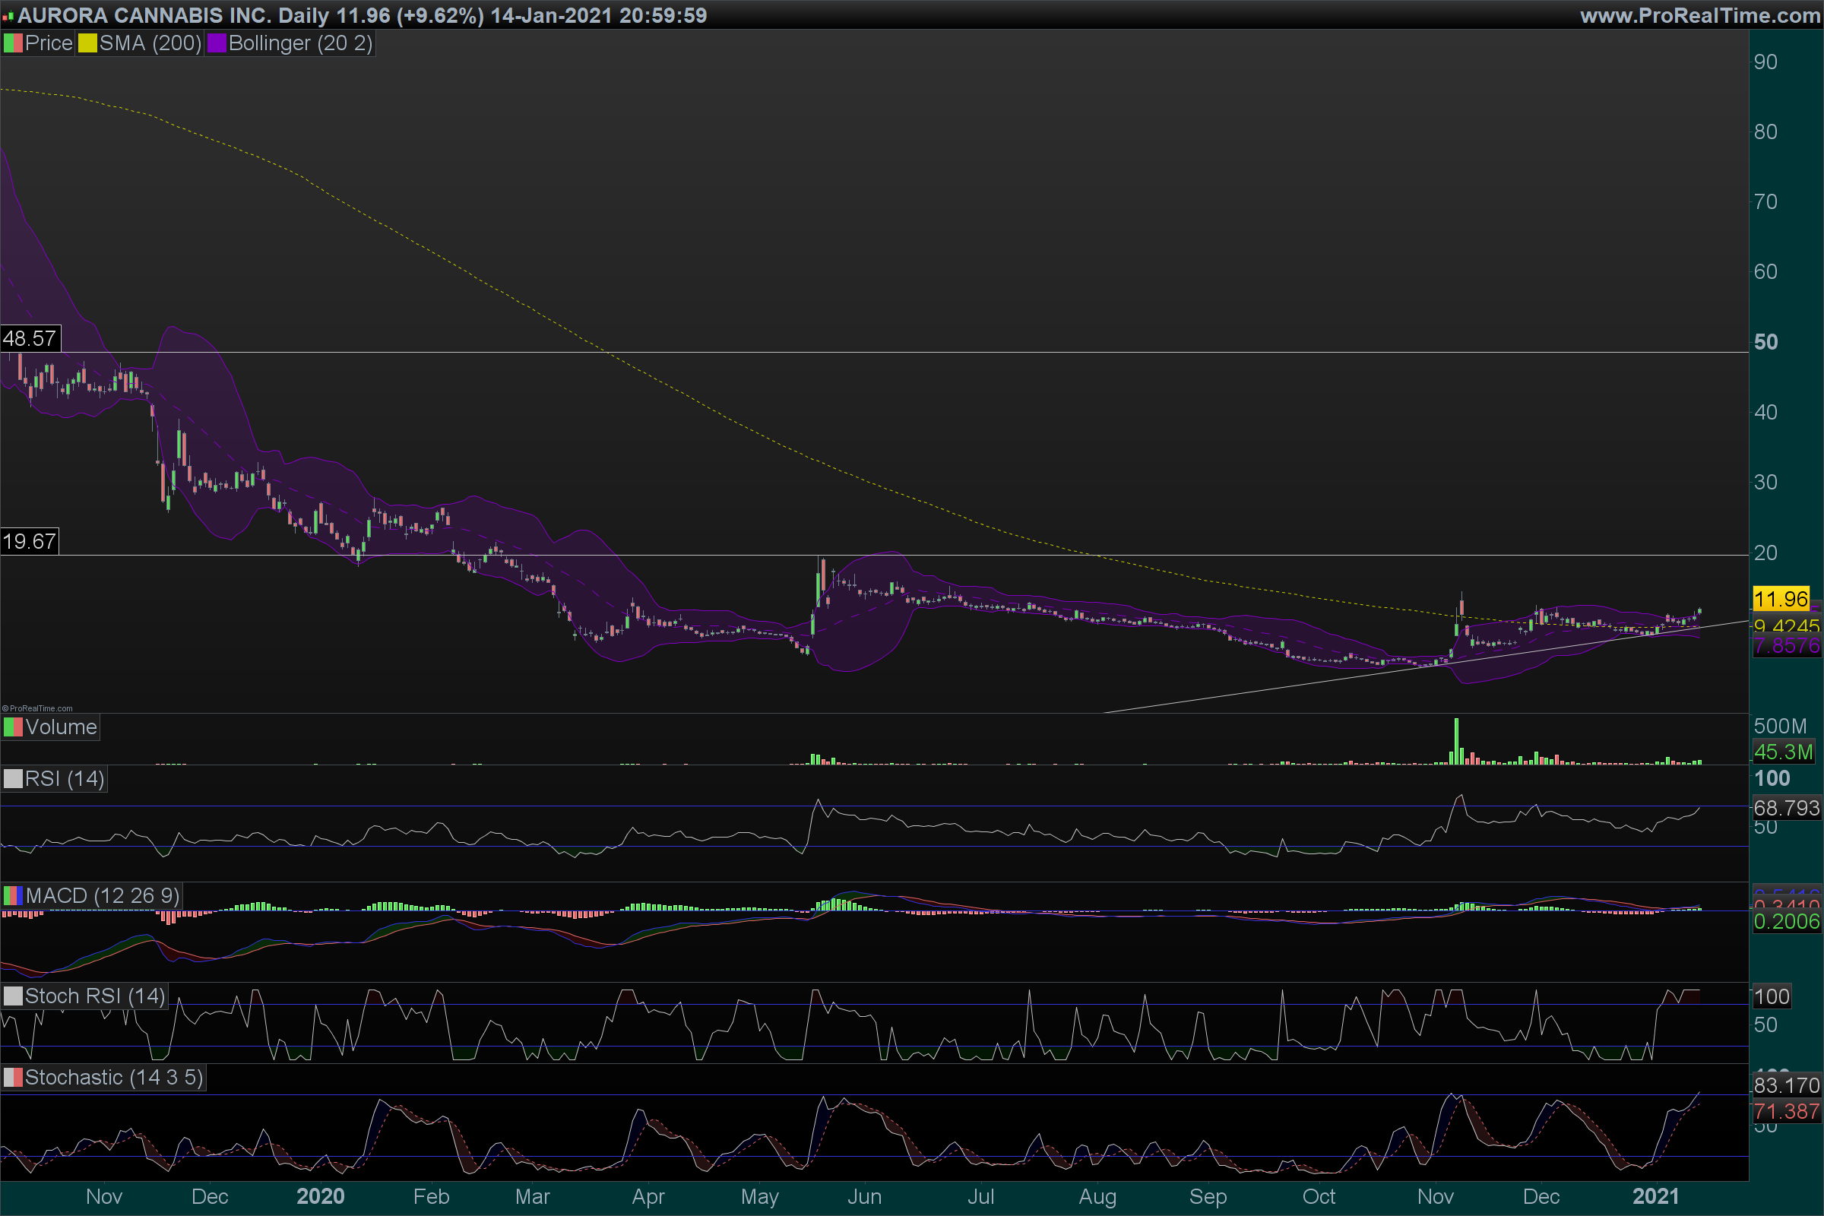The height and width of the screenshot is (1216, 1824).
Task: Click the 2020 year marker on the time axis
Action: pyautogui.click(x=320, y=1196)
